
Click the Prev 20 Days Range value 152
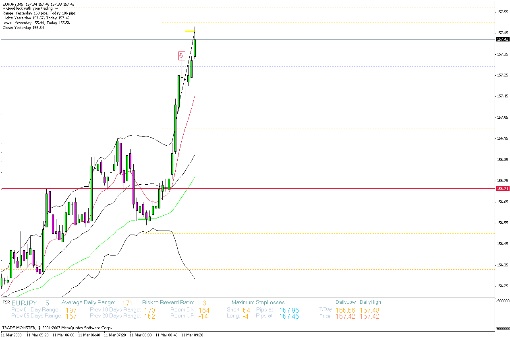click(x=149, y=316)
